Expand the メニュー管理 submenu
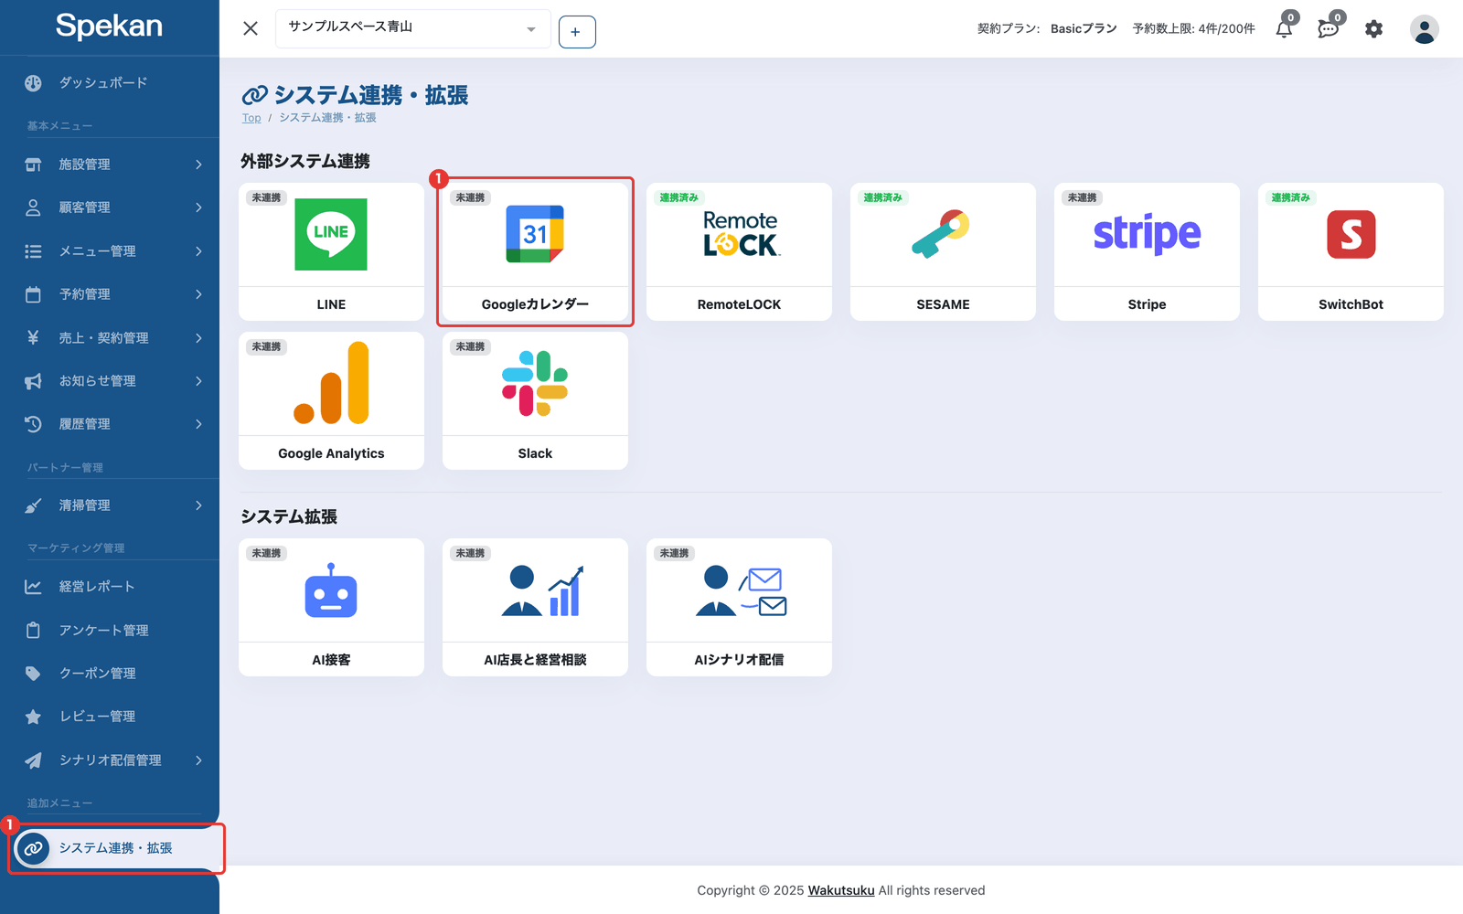1463x914 pixels. point(110,251)
